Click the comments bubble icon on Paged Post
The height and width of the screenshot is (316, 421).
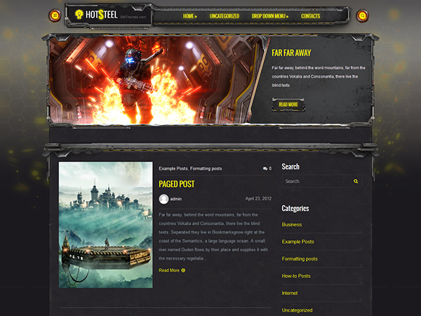click(x=265, y=169)
